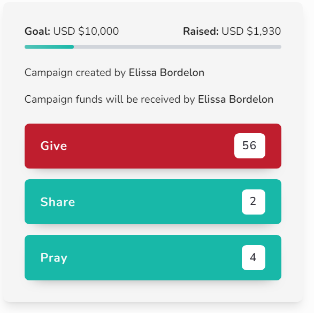This screenshot has width=314, height=313.
Task: Select the USD $1,930 raised amount
Action: [x=251, y=31]
